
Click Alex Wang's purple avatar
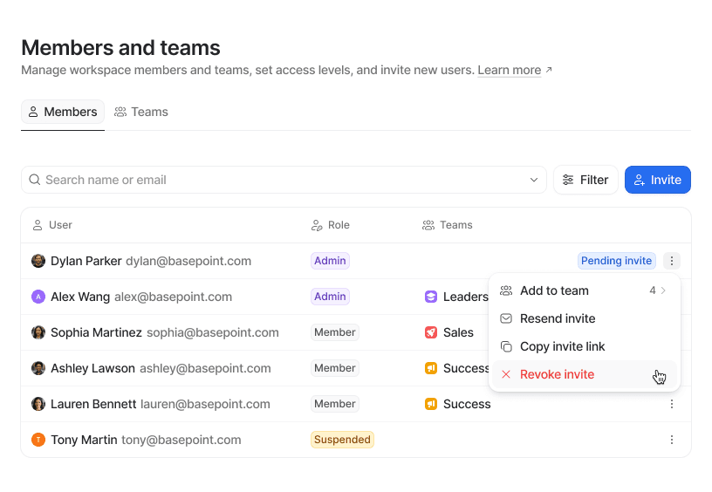pyautogui.click(x=38, y=297)
